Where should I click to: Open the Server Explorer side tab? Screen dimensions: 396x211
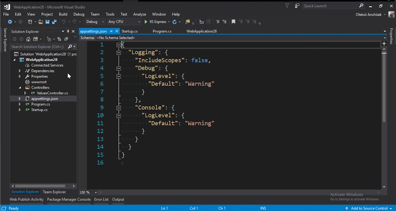point(5,40)
